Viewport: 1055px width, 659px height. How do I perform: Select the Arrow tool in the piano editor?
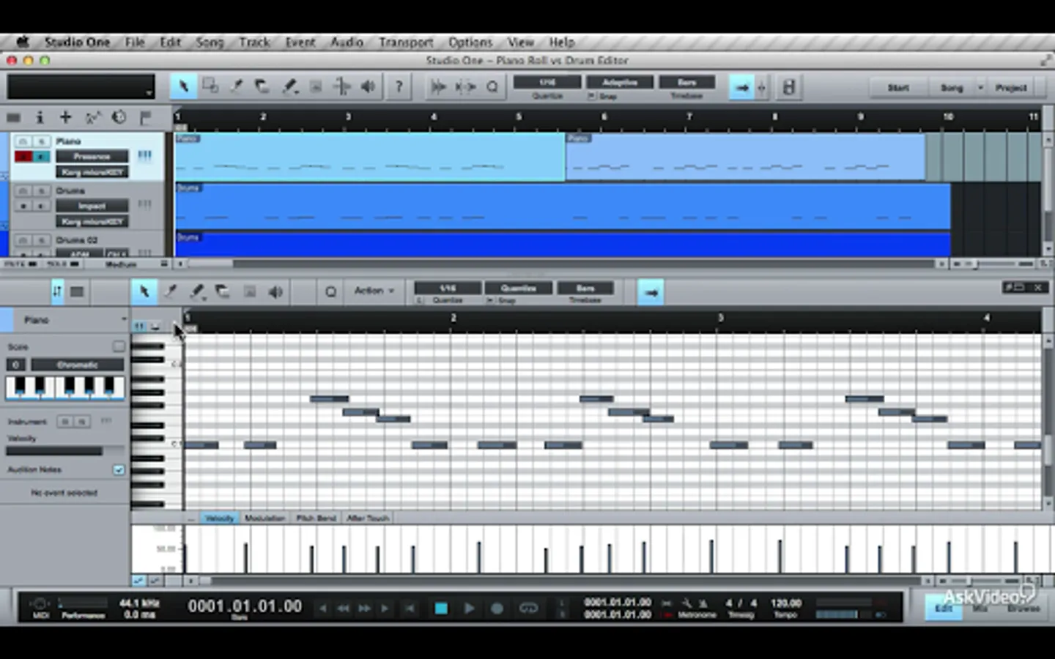coord(144,291)
